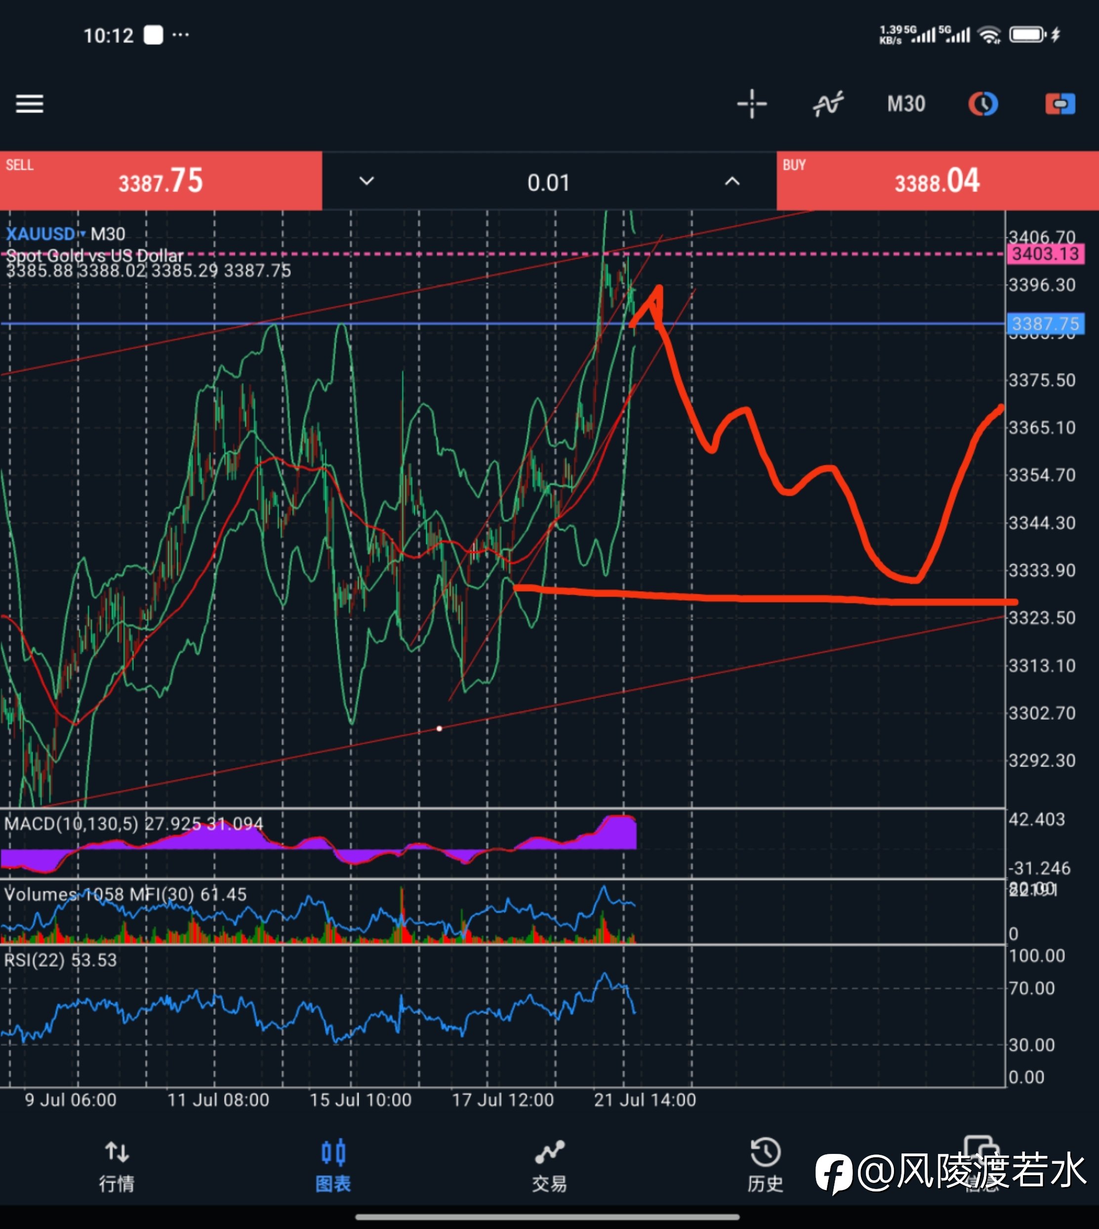Image resolution: width=1099 pixels, height=1229 pixels.
Task: Tap the MACD(10,130,5) indicator label
Action: [133, 824]
